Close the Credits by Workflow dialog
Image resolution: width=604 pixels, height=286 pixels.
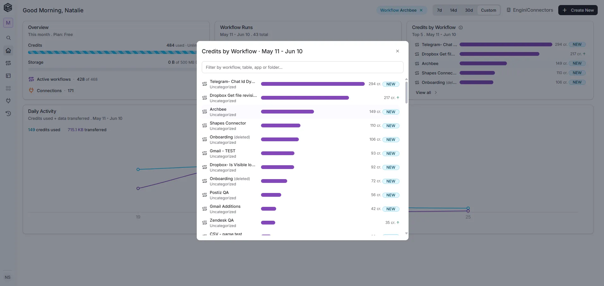tap(398, 51)
